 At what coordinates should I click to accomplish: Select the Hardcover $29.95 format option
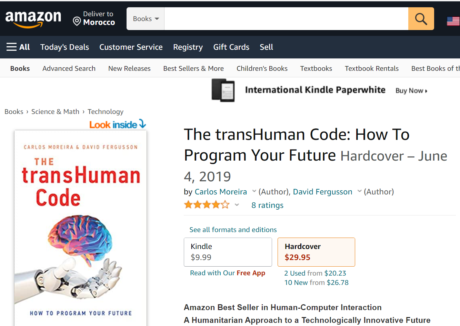[x=316, y=252]
